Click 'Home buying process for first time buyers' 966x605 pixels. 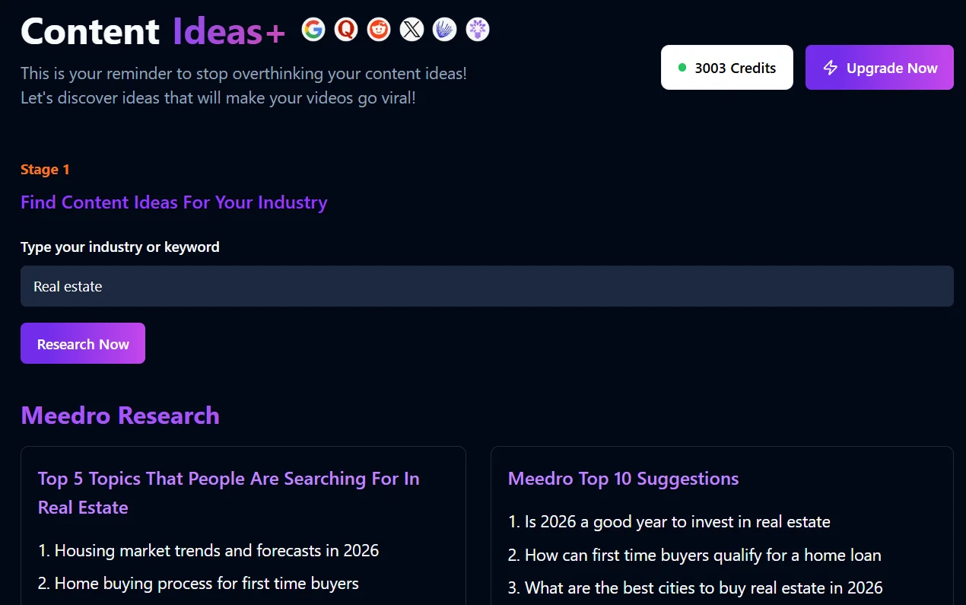coord(199,584)
